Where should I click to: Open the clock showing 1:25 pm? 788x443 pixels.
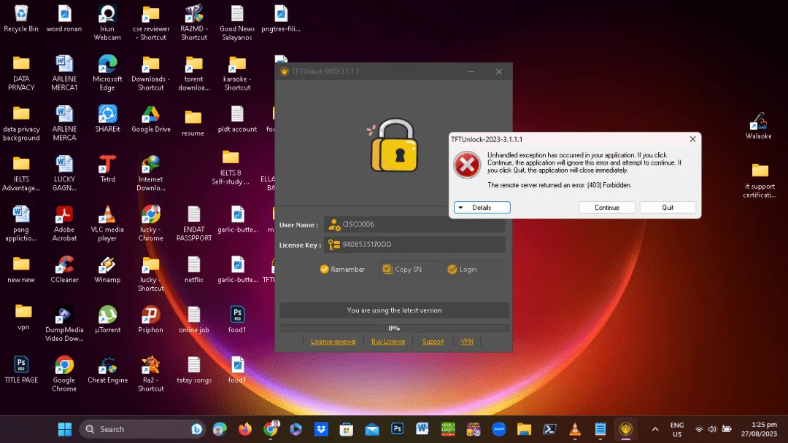(x=759, y=429)
